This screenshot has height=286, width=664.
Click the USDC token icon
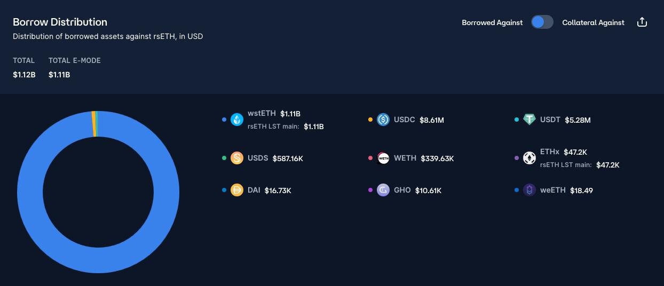[x=383, y=120]
